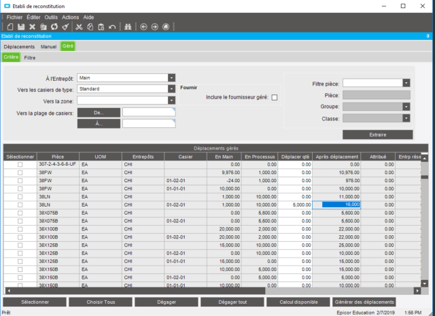Click the Dégager tout button

(x=232, y=302)
